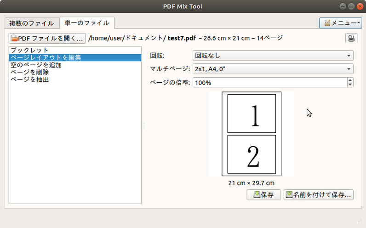Select ページを削除 list item
Viewport: 366px width, 228px height.
(75, 72)
